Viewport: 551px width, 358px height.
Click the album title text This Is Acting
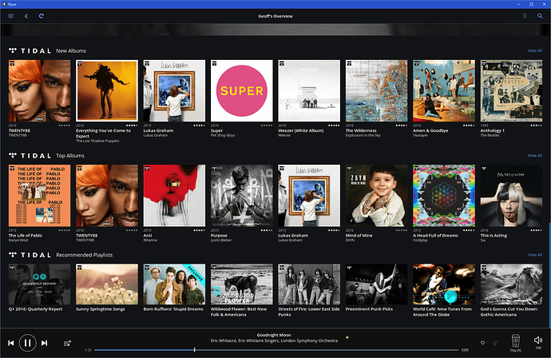[494, 236]
